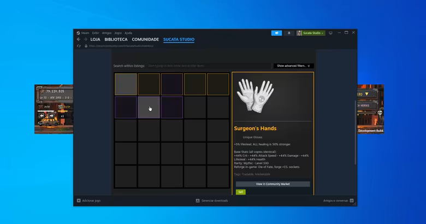The width and height of the screenshot is (426, 224).
Task: Open the announcements megaphone button
Action: click(276, 33)
